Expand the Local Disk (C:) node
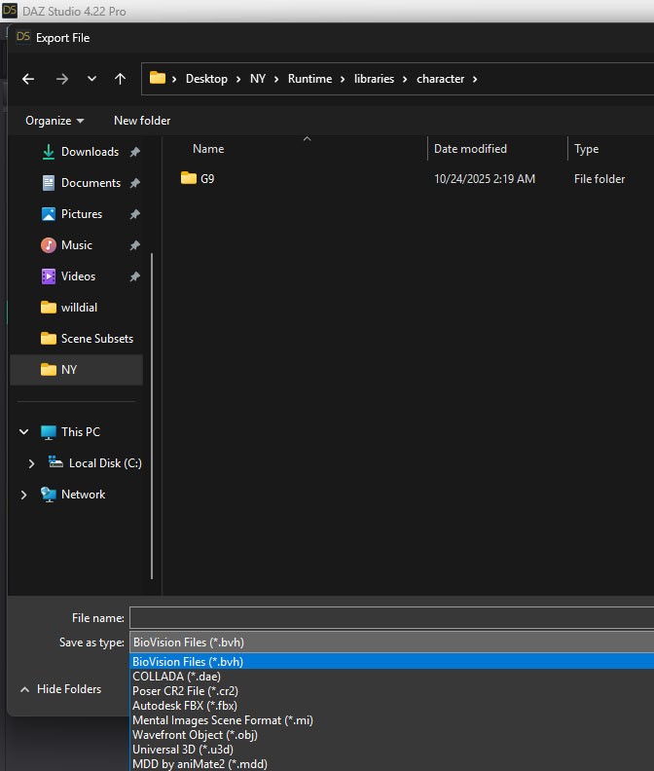The height and width of the screenshot is (771, 654). (31, 463)
